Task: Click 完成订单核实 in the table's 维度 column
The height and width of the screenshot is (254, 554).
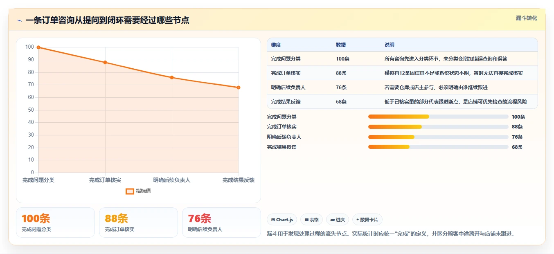Action: (286, 73)
